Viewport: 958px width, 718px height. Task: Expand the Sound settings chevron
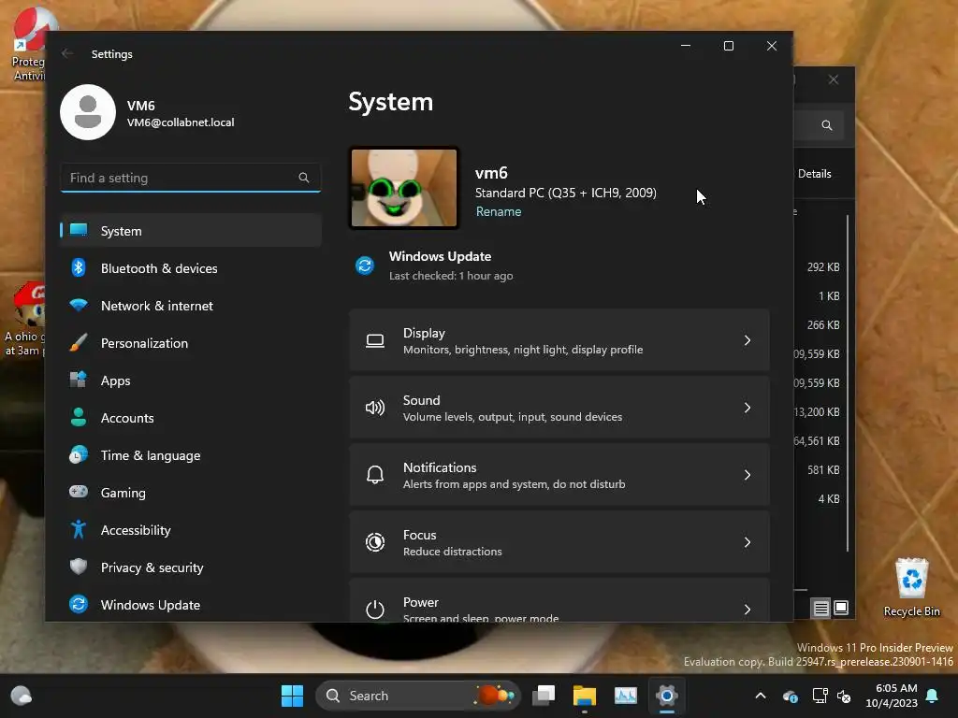click(748, 408)
